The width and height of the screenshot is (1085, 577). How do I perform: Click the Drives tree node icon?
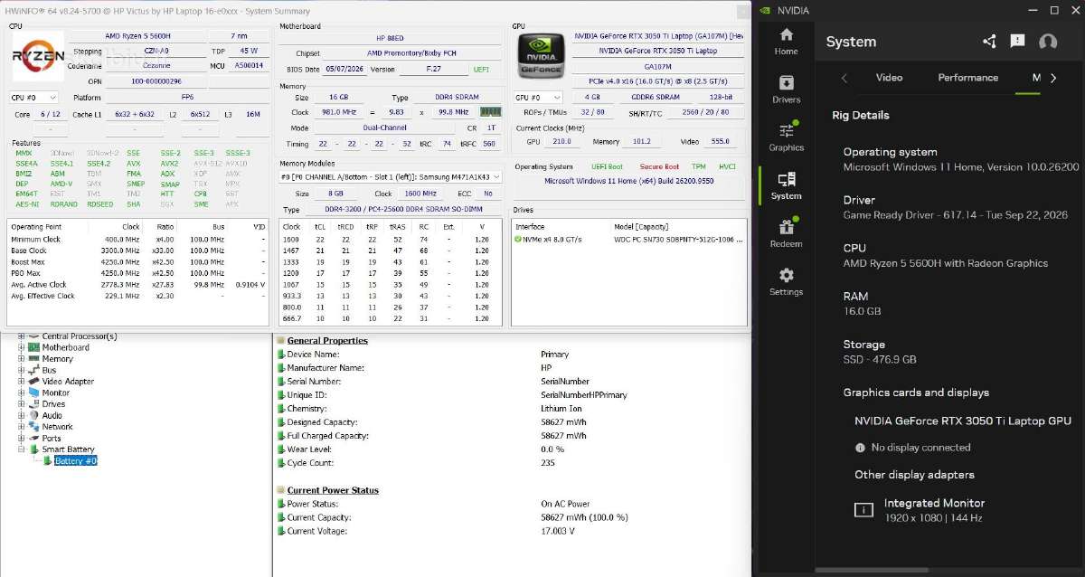point(33,404)
